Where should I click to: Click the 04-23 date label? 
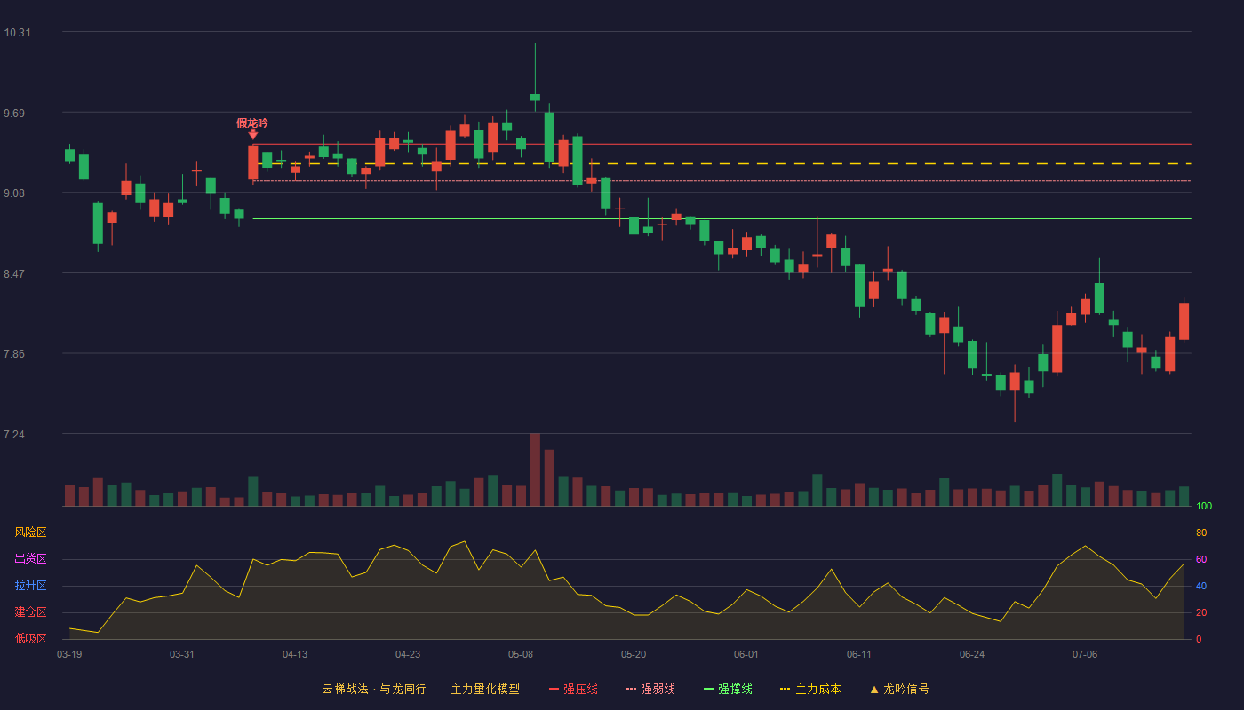click(408, 654)
